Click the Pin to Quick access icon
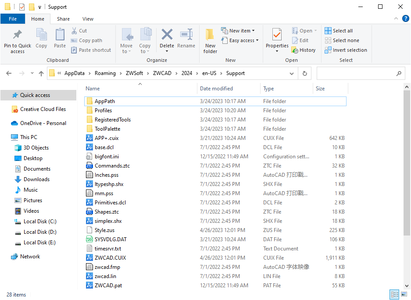 coord(17,35)
